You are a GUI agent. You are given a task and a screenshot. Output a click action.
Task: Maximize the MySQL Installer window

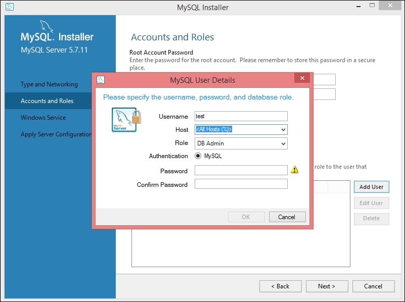372,6
